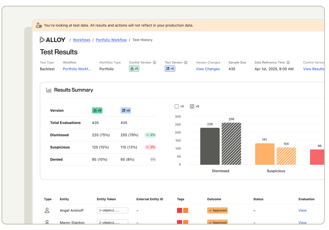Open the View Changes link

click(x=208, y=69)
